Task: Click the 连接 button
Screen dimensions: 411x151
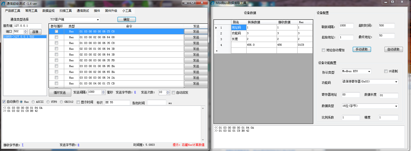Action: [35, 32]
